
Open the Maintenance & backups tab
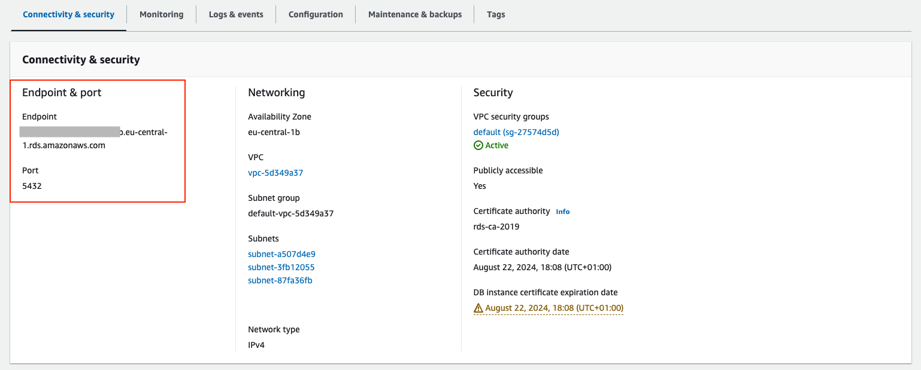(414, 14)
